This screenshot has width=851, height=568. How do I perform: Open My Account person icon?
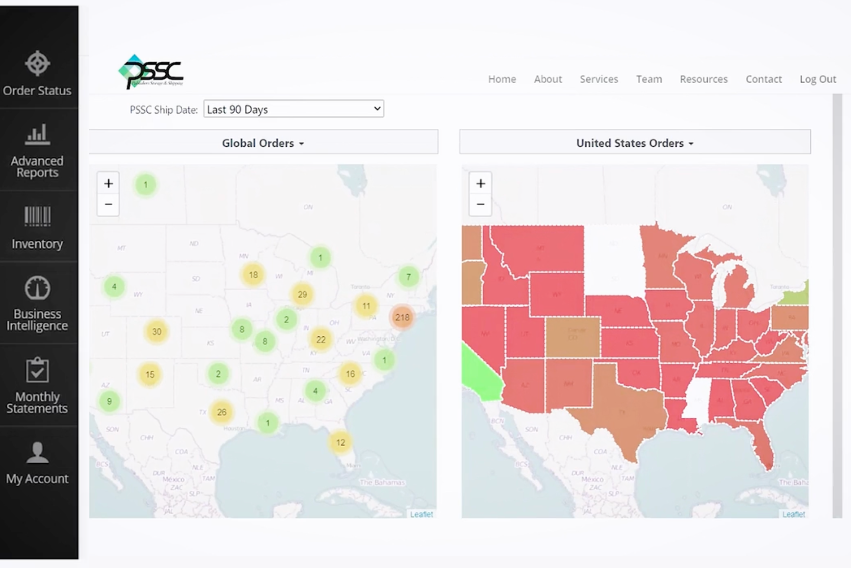pos(37,453)
